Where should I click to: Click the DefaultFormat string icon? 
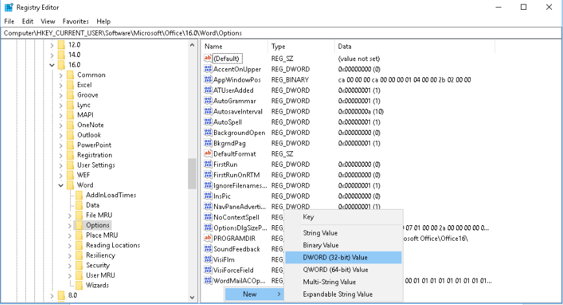pyautogui.click(x=208, y=153)
